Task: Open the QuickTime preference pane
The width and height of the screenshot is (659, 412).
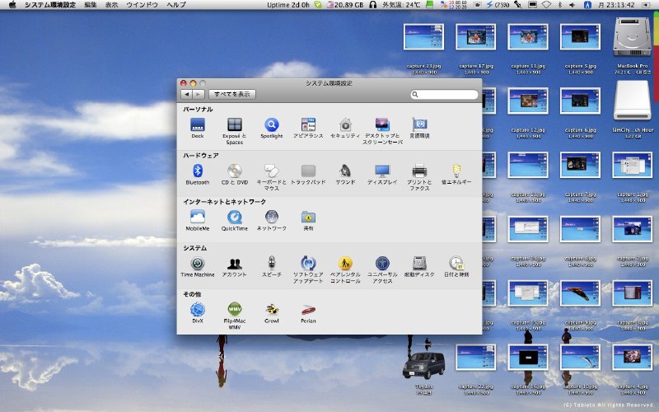Action: pyautogui.click(x=235, y=218)
